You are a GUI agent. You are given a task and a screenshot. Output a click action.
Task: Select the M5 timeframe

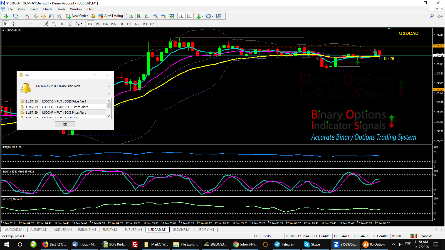(x=98, y=24)
